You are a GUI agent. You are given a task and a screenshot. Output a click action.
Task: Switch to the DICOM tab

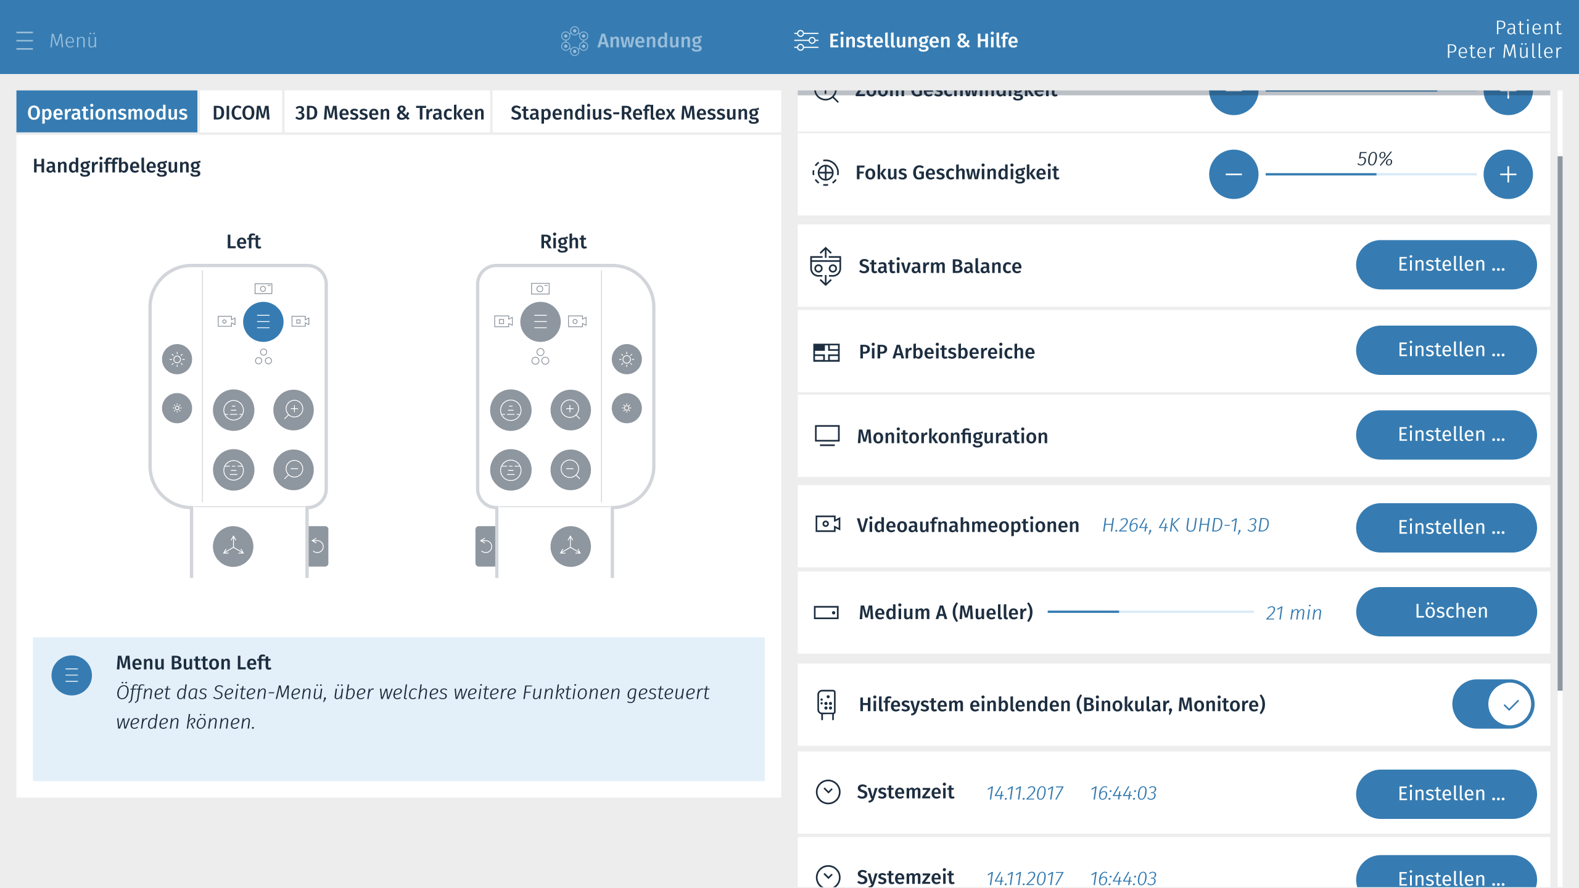241,112
